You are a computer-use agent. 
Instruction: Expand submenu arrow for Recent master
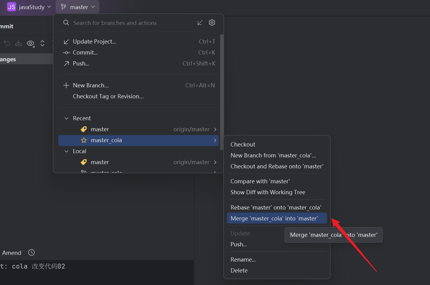click(215, 129)
